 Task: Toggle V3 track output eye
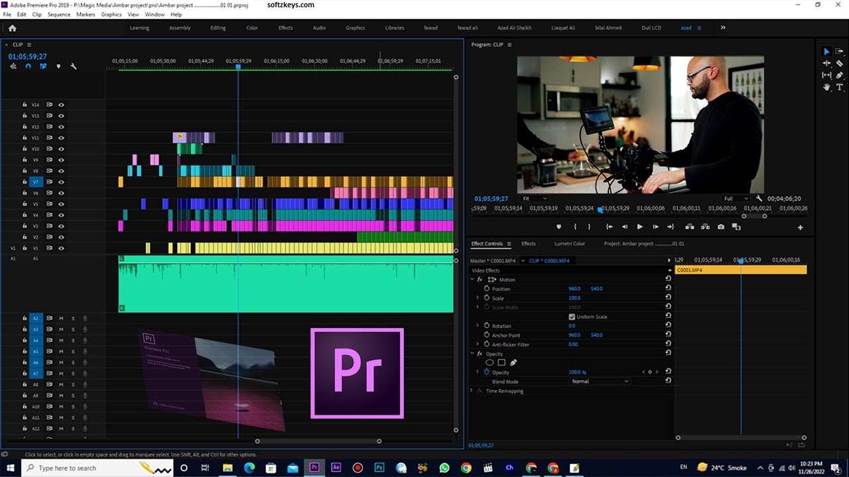(61, 226)
